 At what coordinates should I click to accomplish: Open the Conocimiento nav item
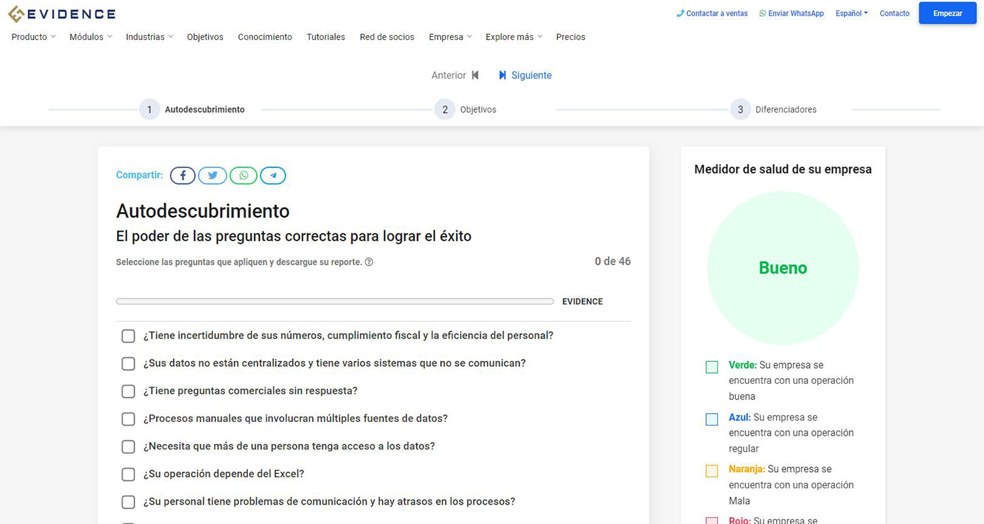[x=265, y=37]
